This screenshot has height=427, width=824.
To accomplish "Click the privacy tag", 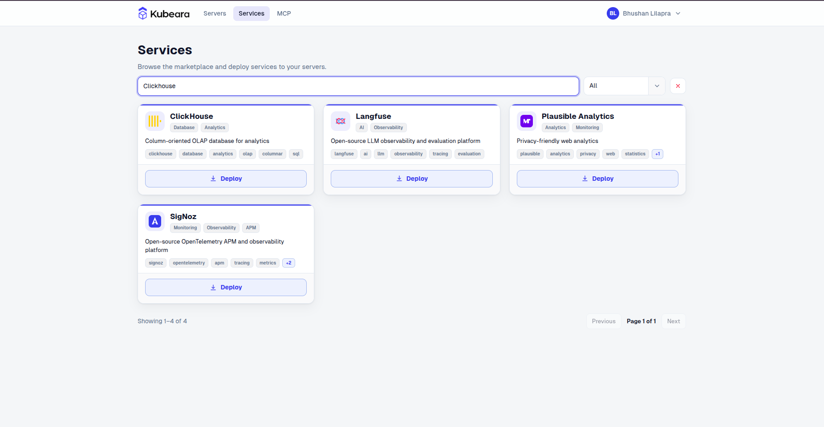I will click(x=588, y=154).
